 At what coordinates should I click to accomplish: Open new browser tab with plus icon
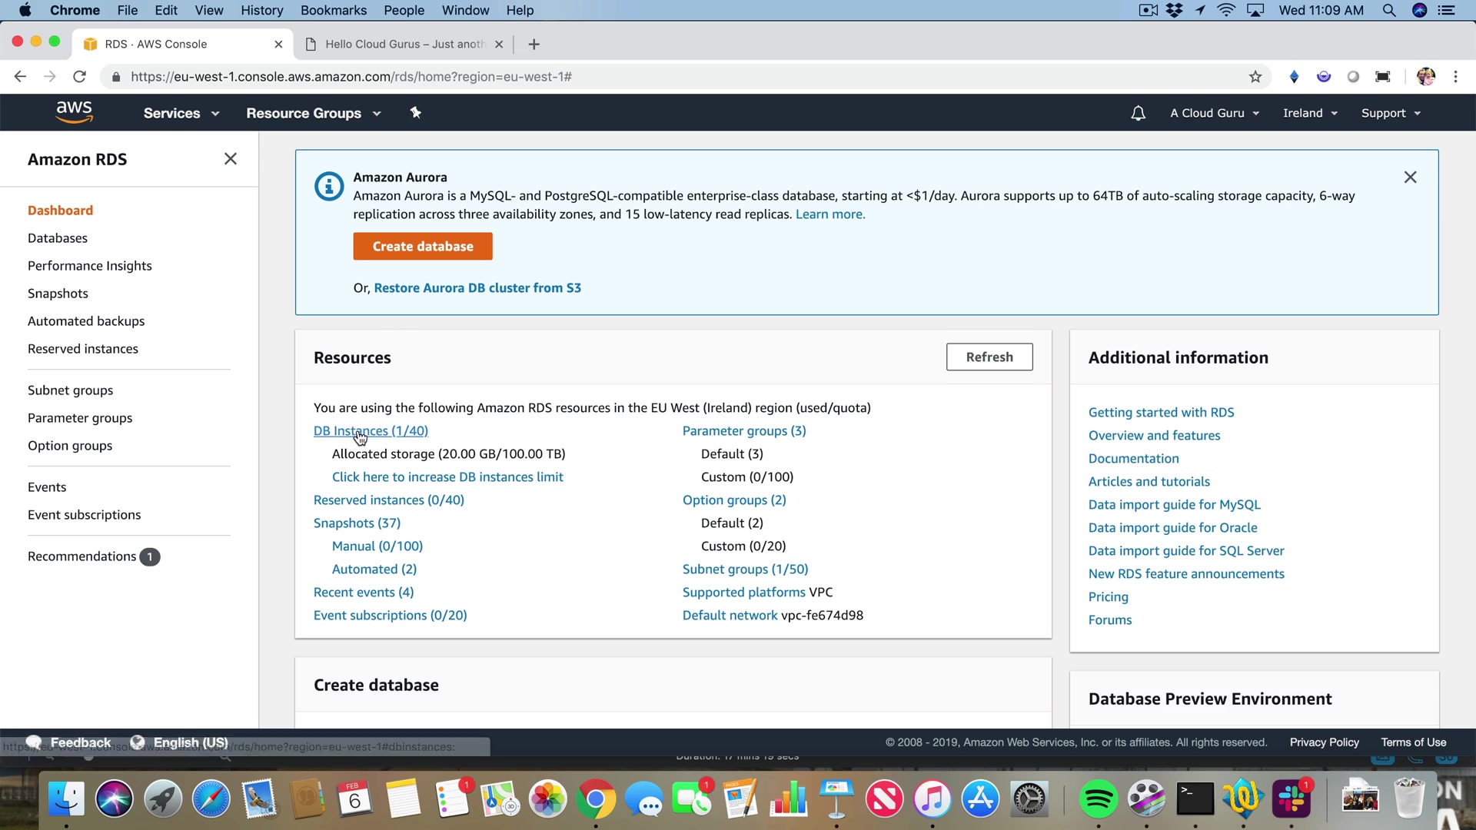point(534,44)
